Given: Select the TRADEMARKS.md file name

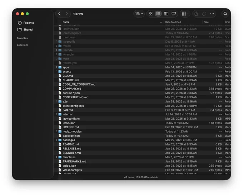Looking at the screenshot, I should coord(74,161).
